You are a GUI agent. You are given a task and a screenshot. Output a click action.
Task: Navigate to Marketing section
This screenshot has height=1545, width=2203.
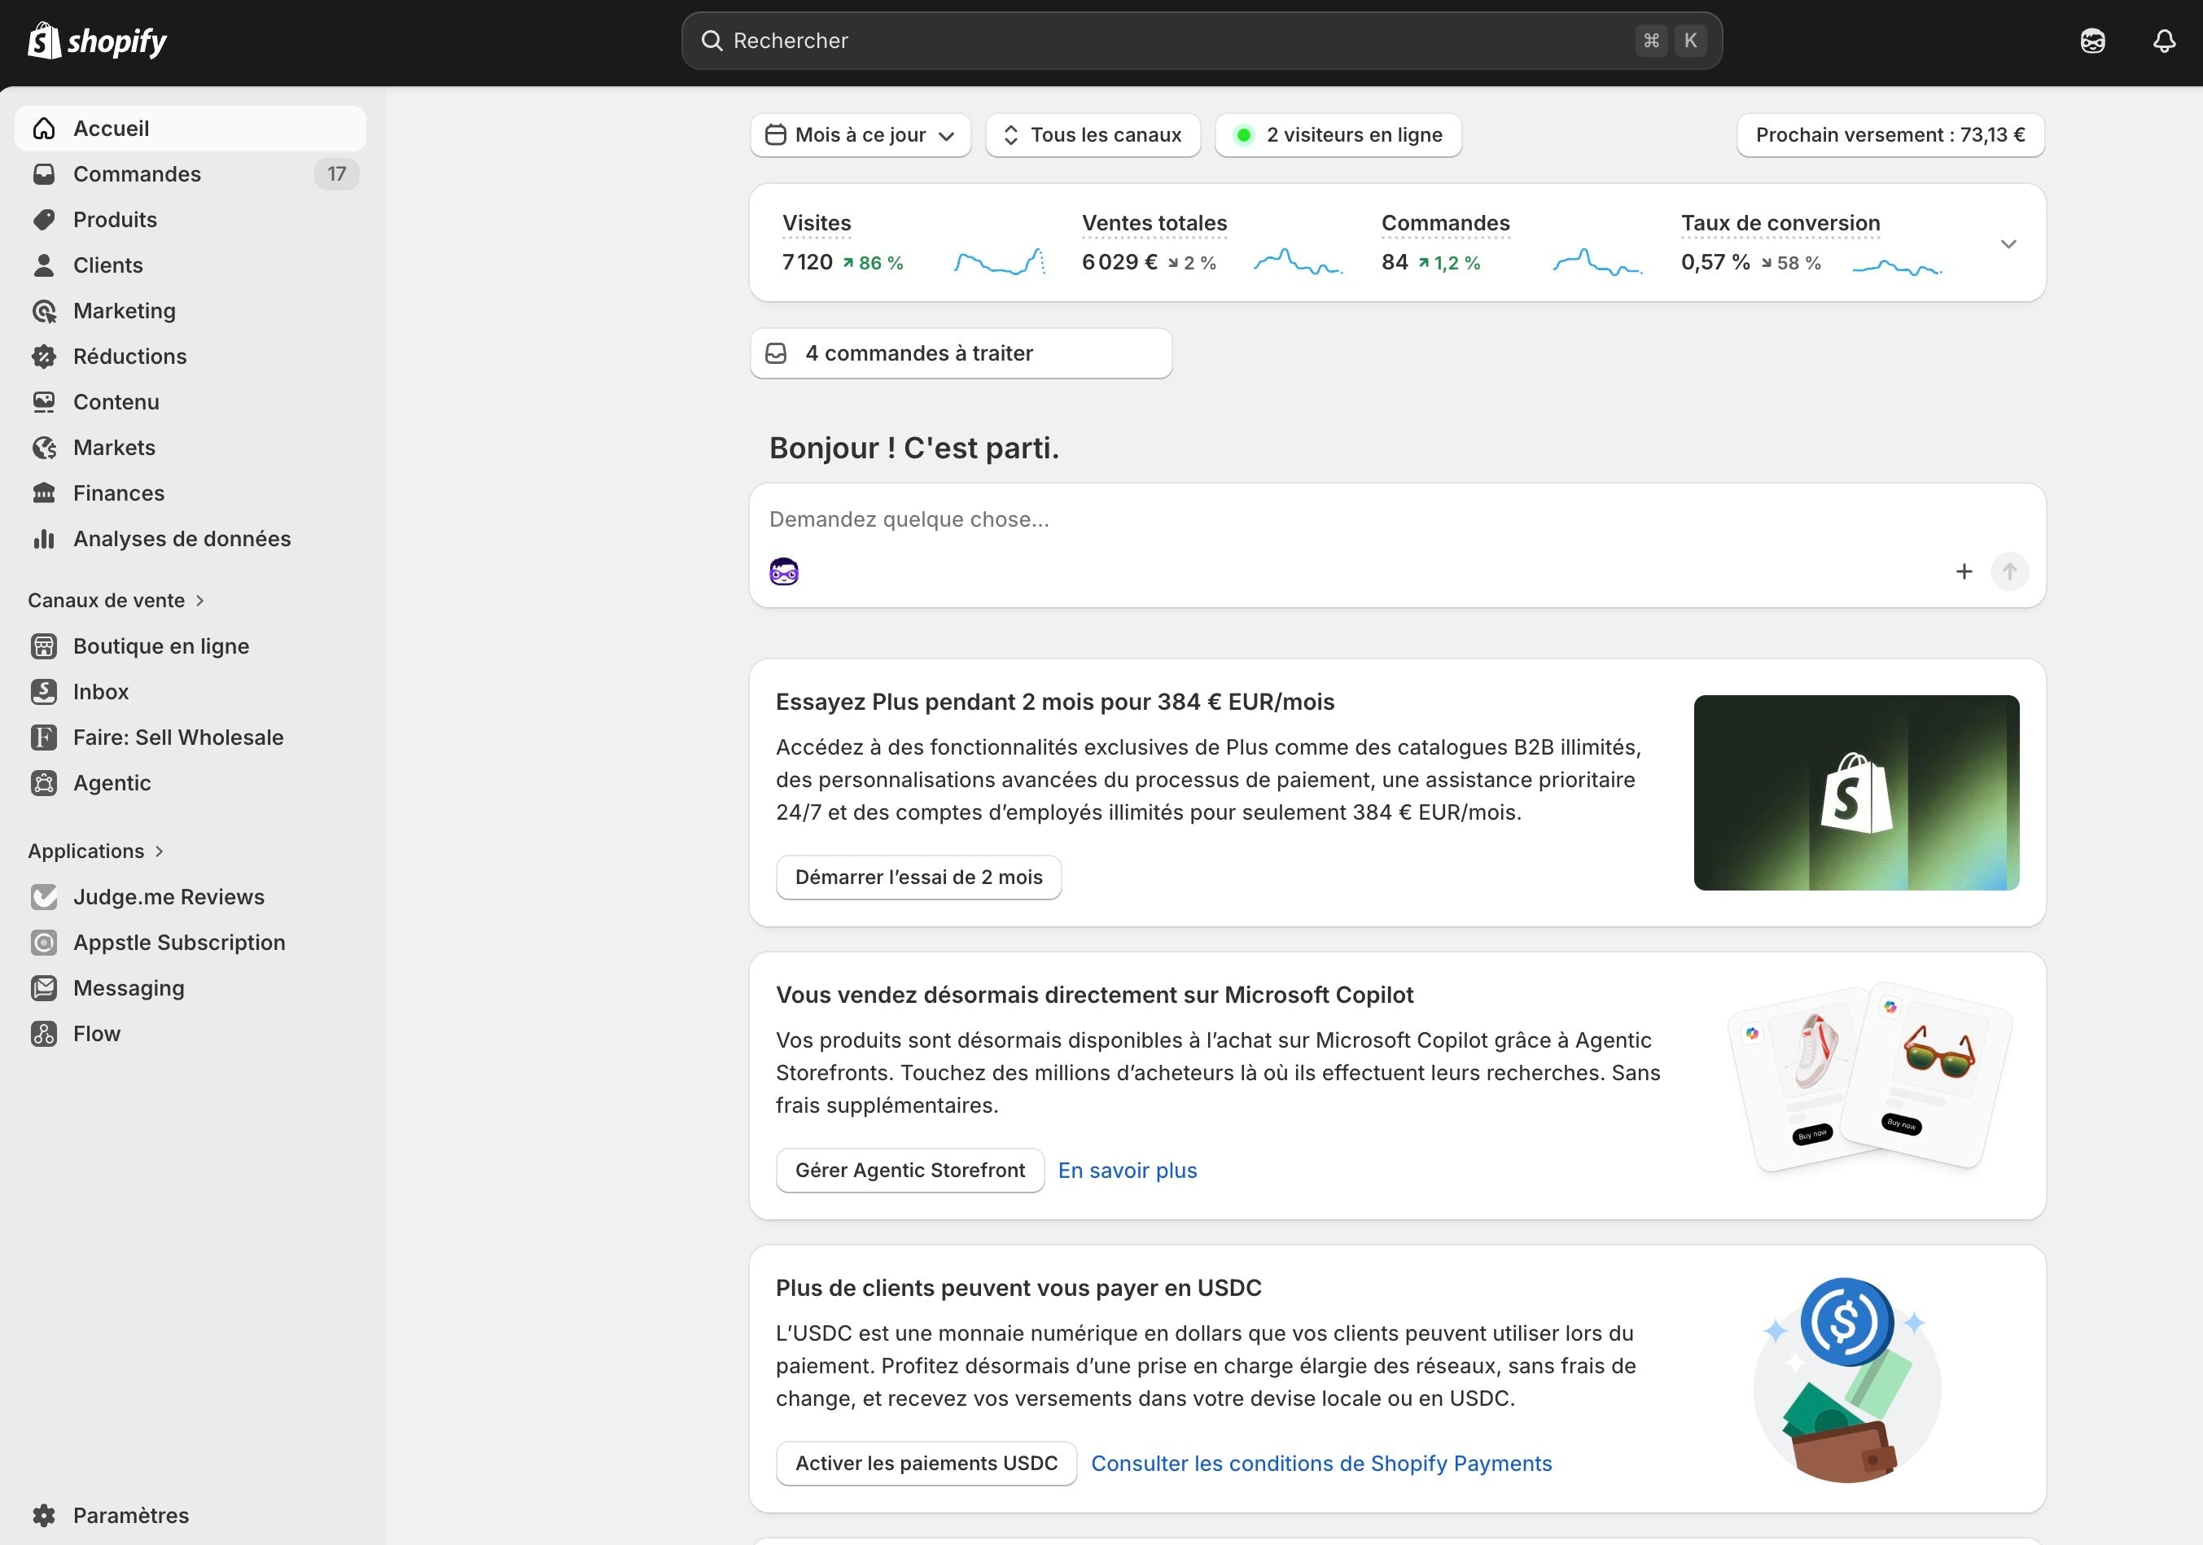[x=190, y=311]
